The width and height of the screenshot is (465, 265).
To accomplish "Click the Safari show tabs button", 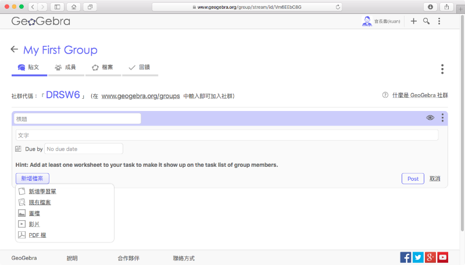I will coord(90,7).
